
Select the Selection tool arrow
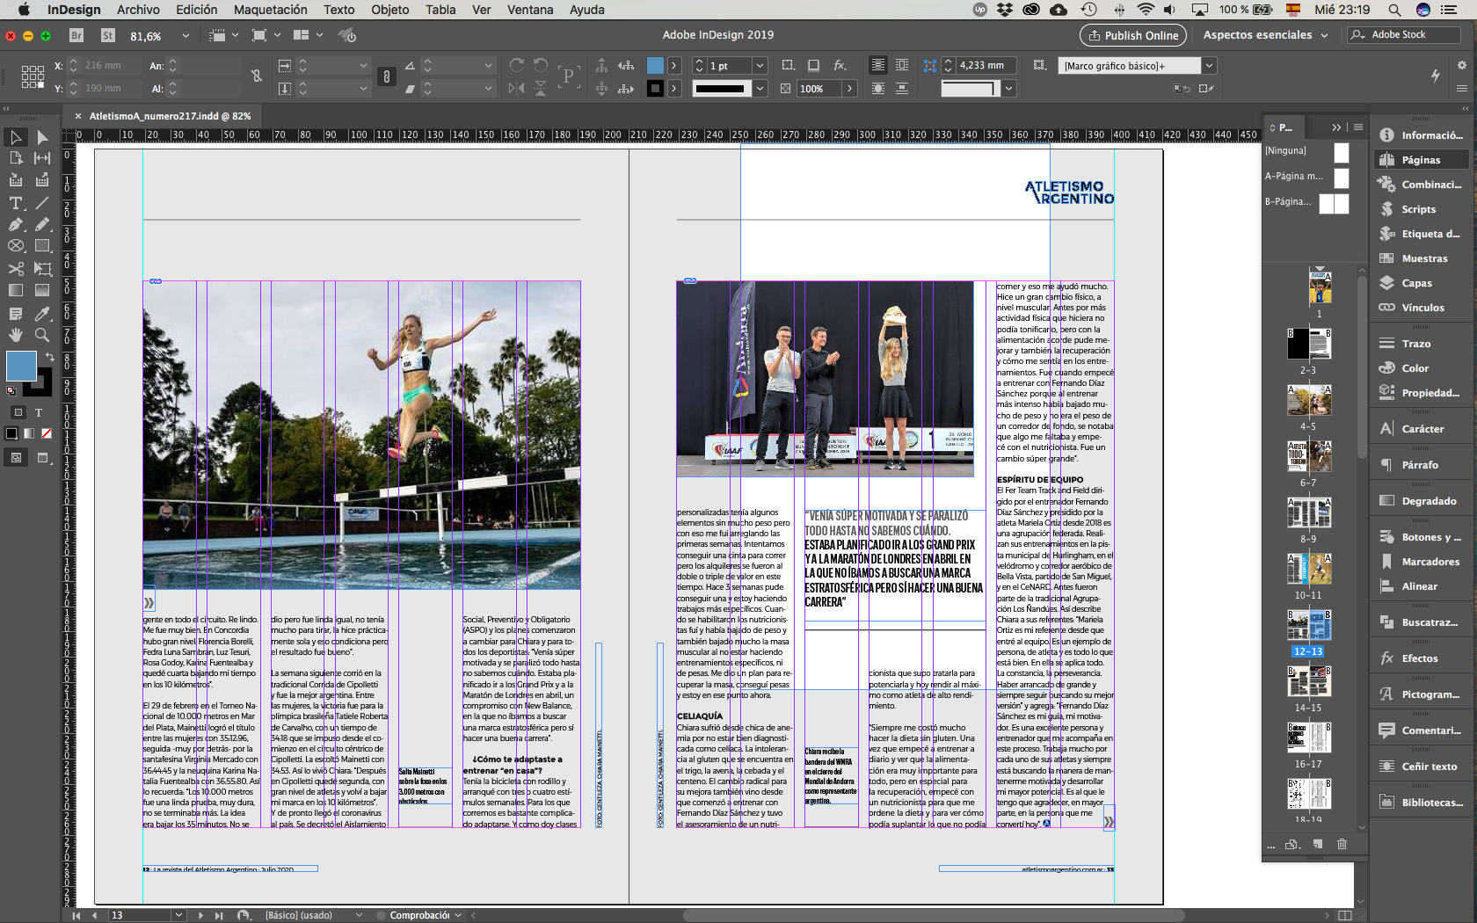pyautogui.click(x=16, y=137)
